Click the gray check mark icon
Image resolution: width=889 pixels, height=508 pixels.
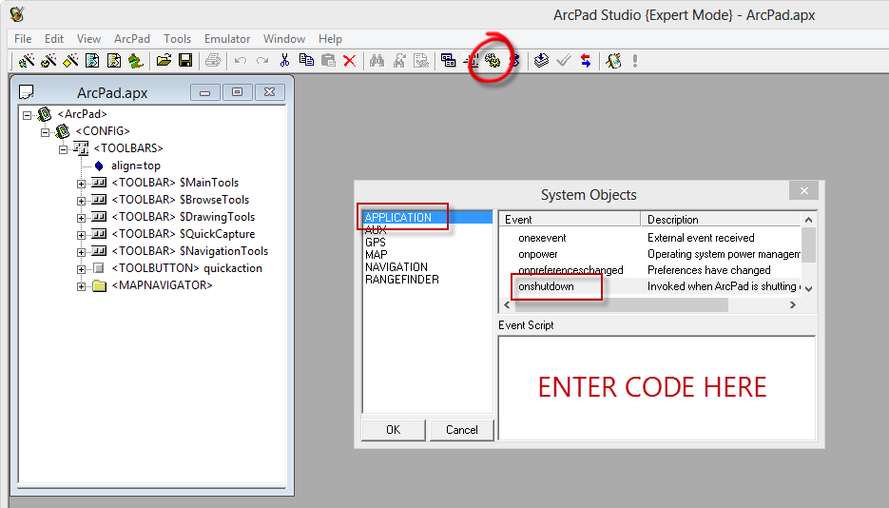click(x=564, y=60)
